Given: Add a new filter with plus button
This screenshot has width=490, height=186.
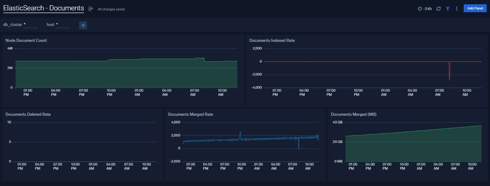Looking at the screenshot, I should 83,25.
